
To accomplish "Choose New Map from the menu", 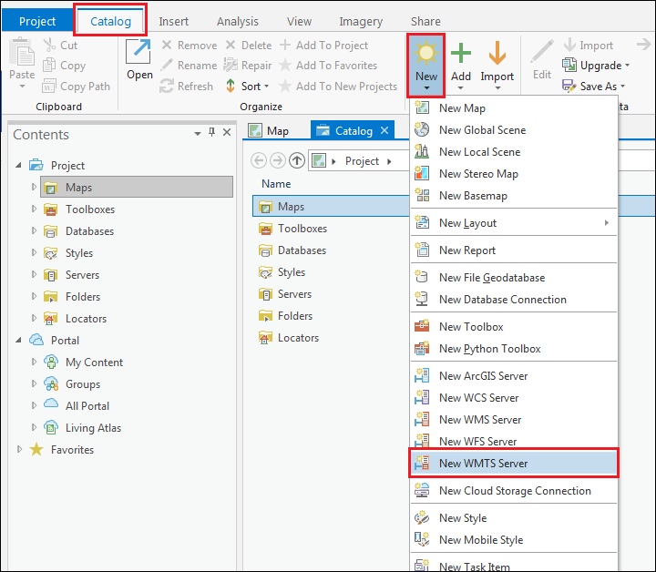I will click(514, 108).
